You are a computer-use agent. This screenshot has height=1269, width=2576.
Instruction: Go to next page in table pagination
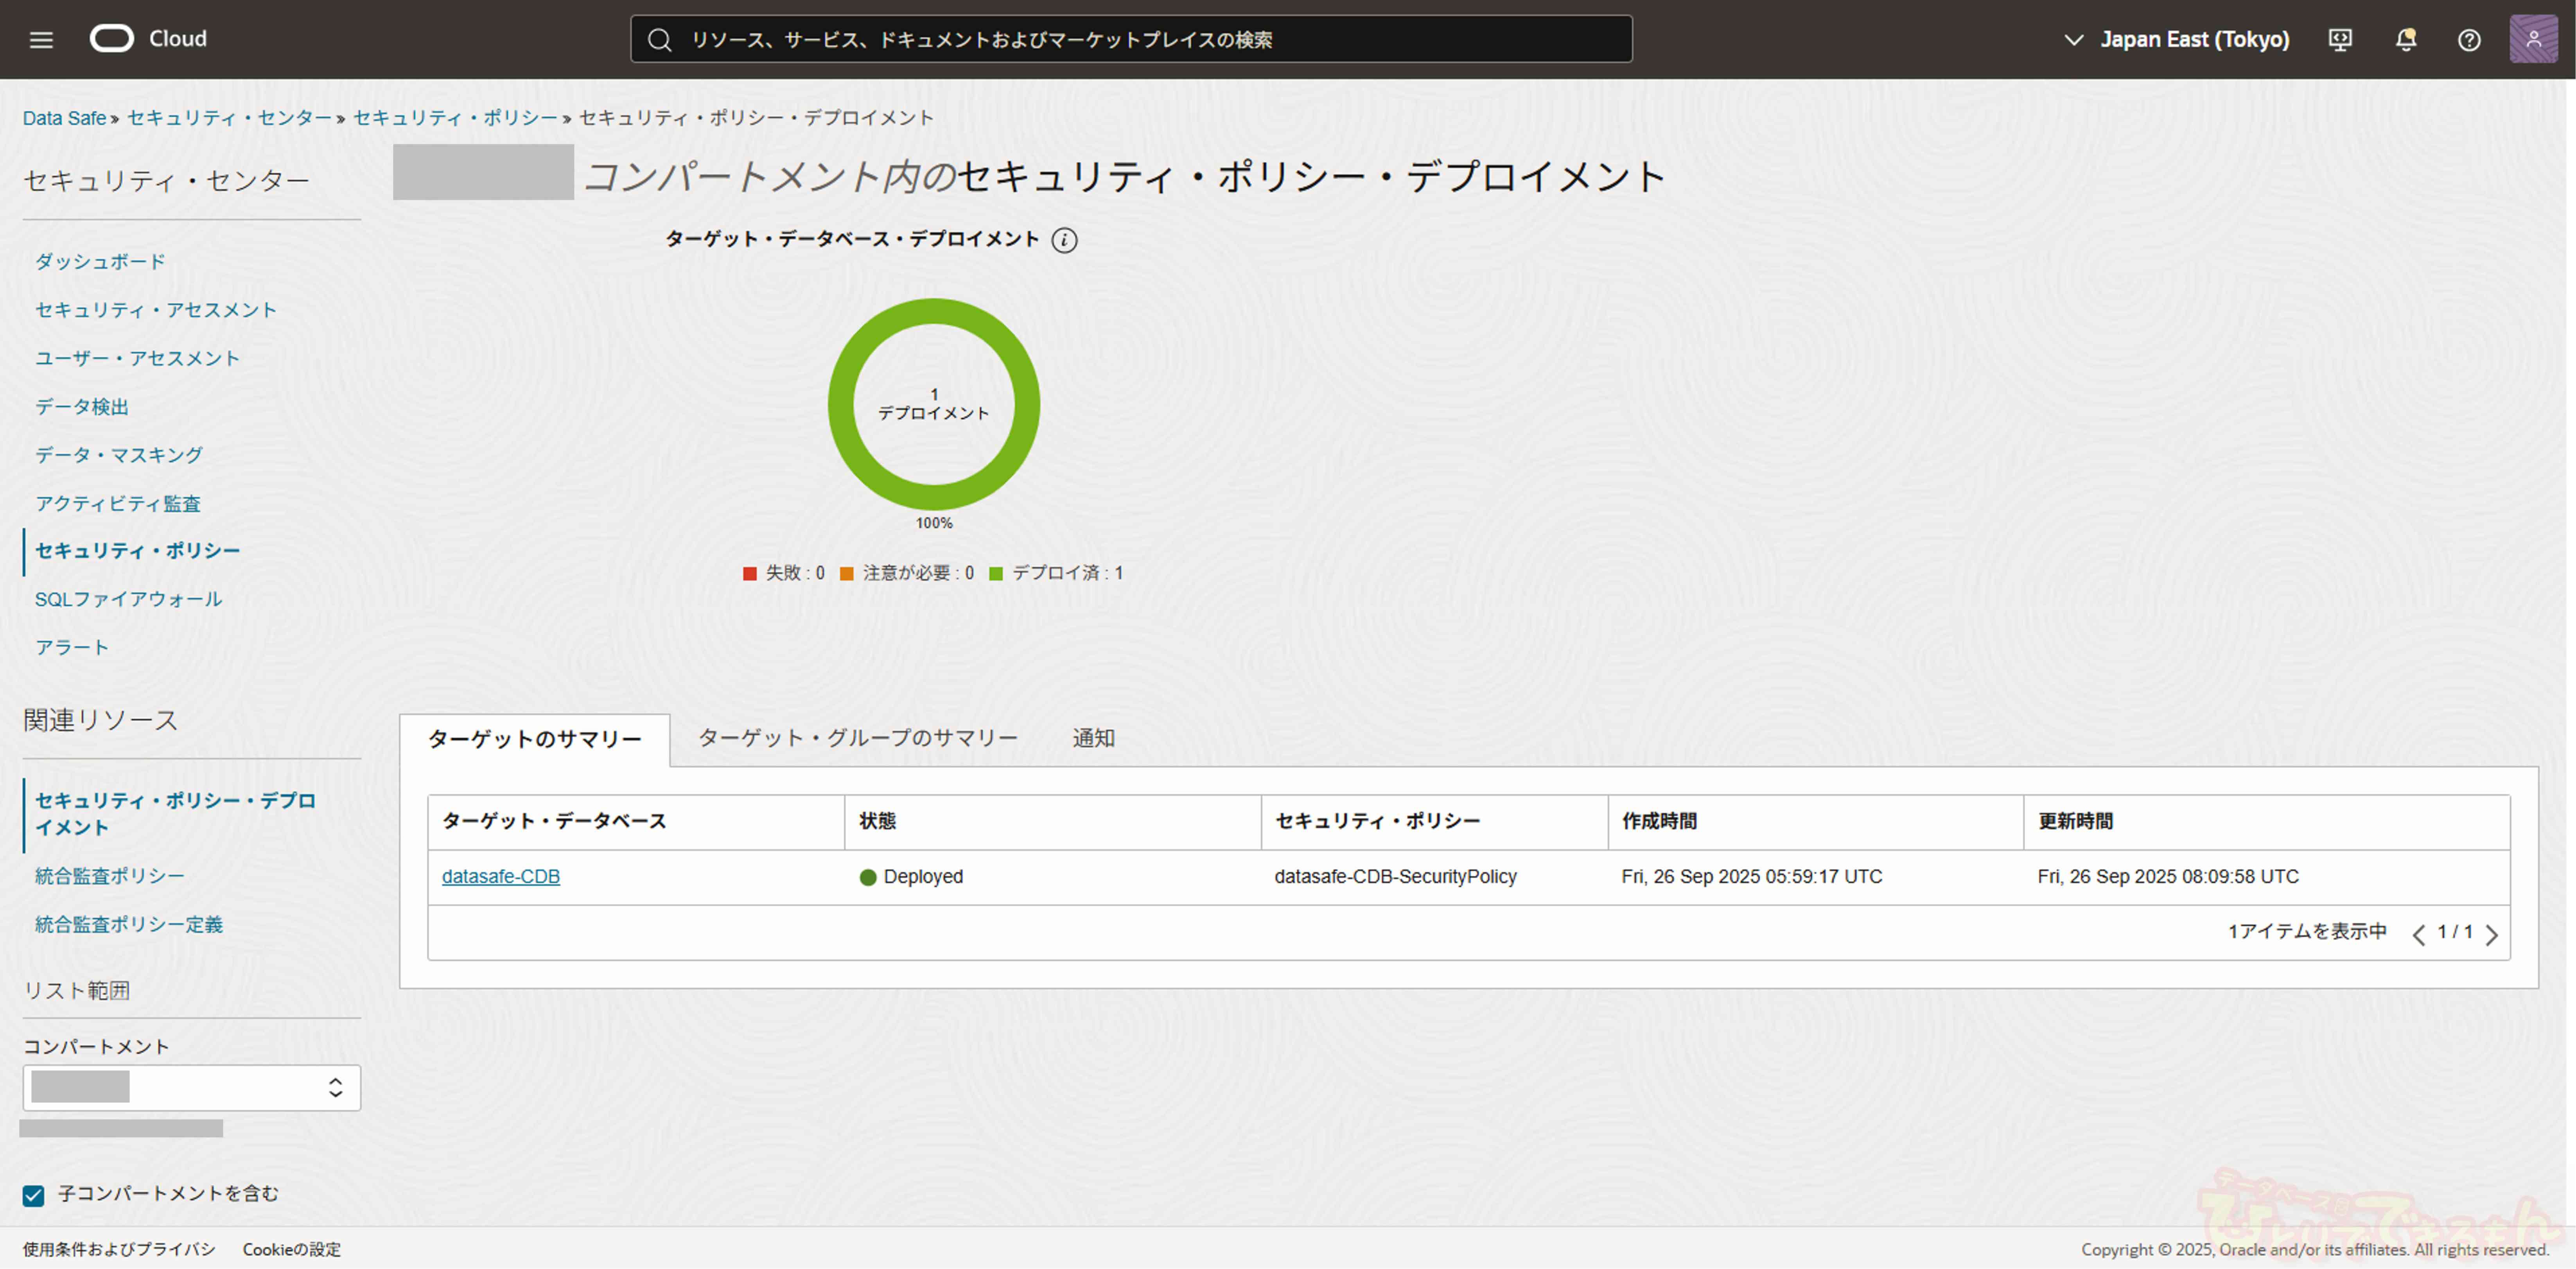pos(2492,935)
